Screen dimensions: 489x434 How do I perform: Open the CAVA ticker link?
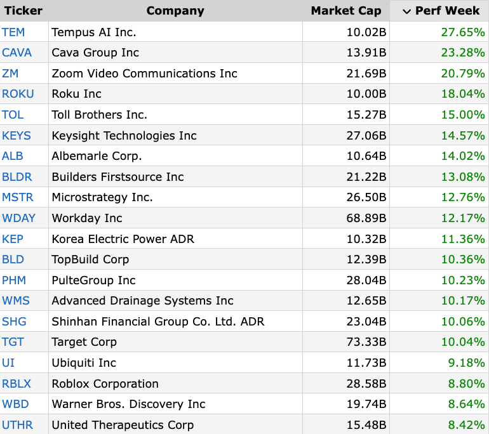pyautogui.click(x=17, y=53)
